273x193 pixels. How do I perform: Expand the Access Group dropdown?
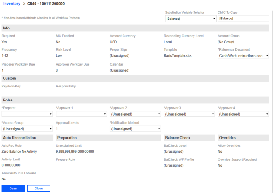[27, 129]
